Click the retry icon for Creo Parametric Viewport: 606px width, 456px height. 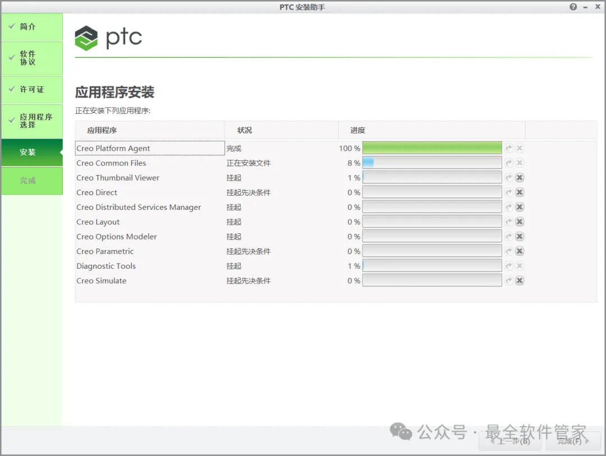click(509, 251)
